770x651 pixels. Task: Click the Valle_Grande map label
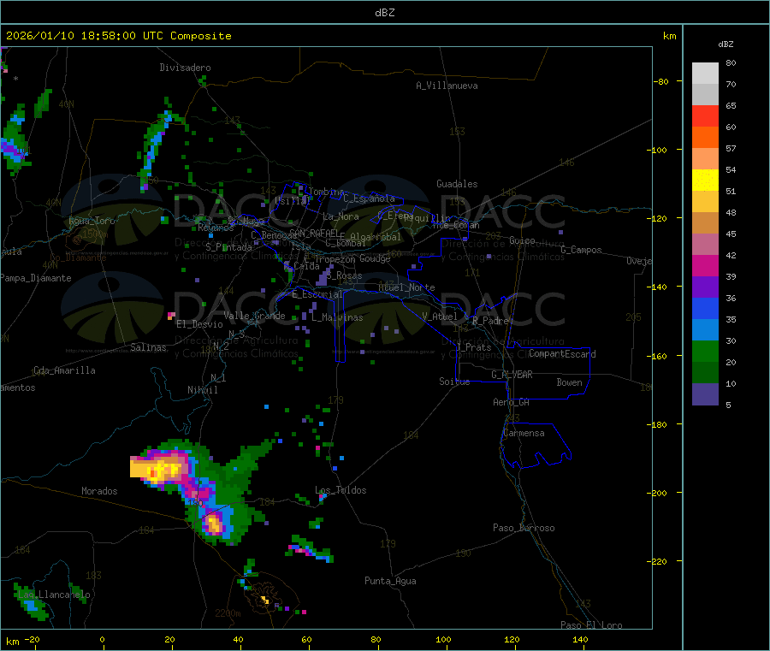click(x=254, y=316)
